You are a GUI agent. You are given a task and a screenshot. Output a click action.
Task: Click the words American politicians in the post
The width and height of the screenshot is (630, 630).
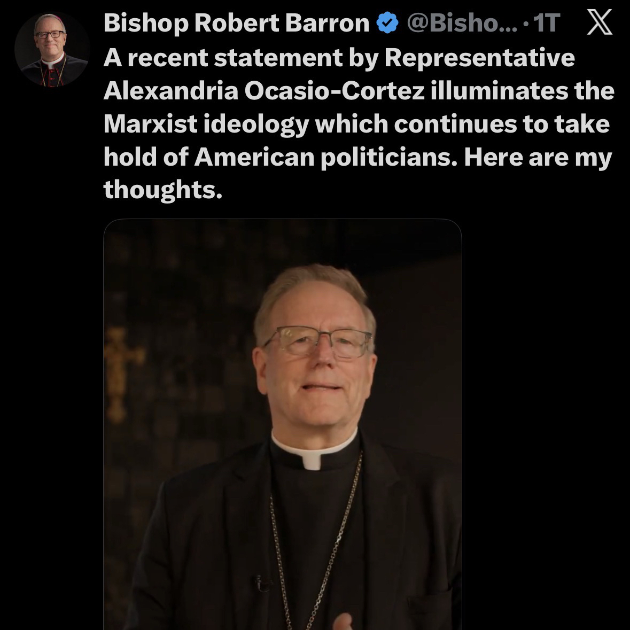[x=326, y=157]
